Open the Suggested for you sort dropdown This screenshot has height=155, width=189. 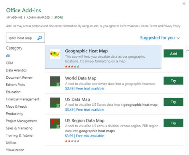160,38
